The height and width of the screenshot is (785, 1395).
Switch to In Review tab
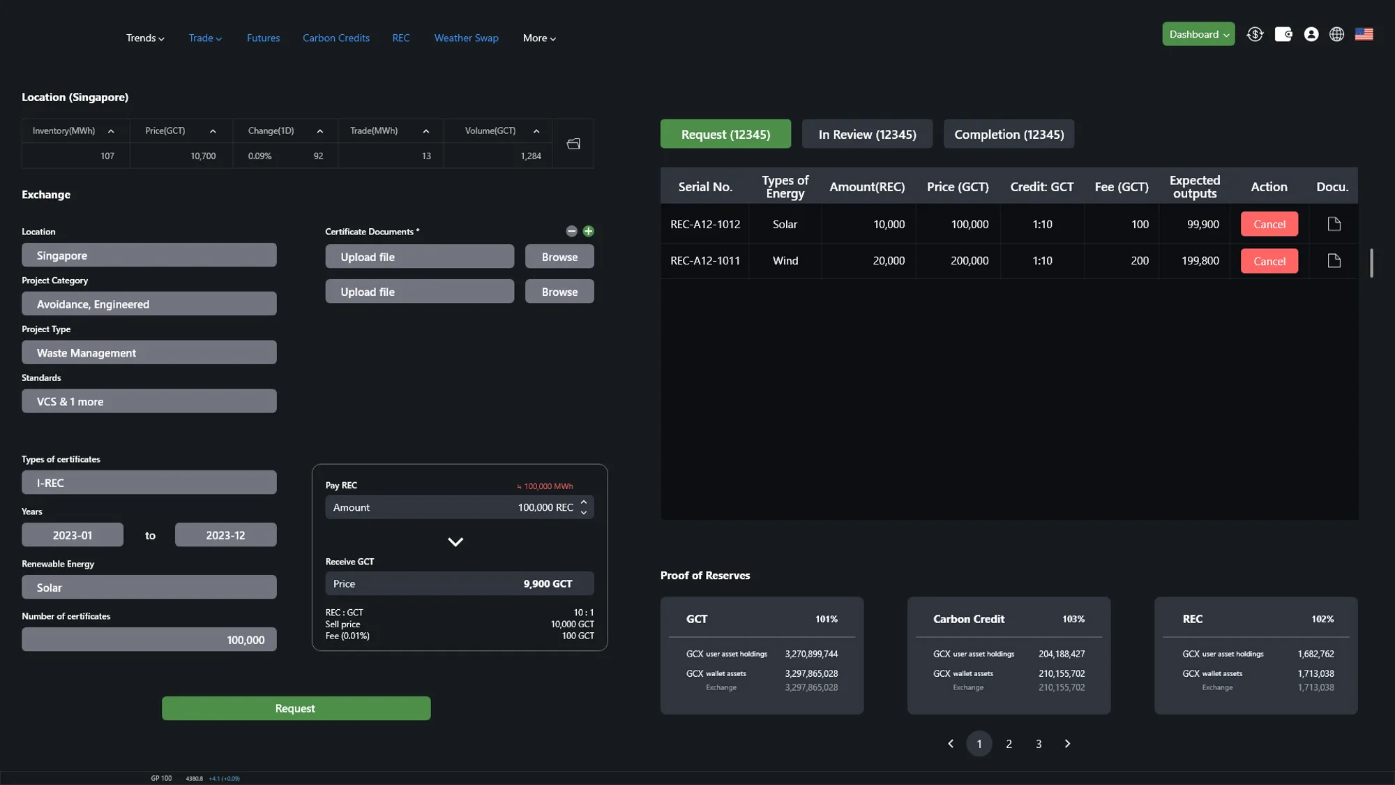(866, 134)
